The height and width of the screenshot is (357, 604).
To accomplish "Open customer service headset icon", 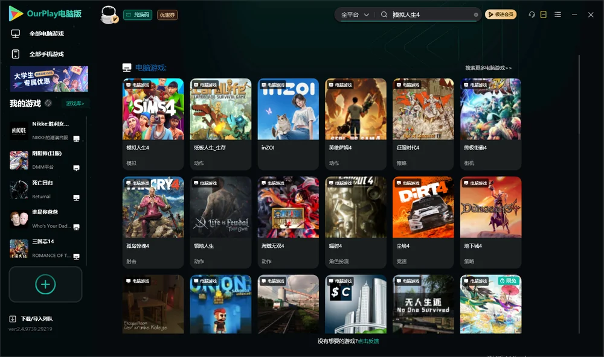I will coord(532,14).
